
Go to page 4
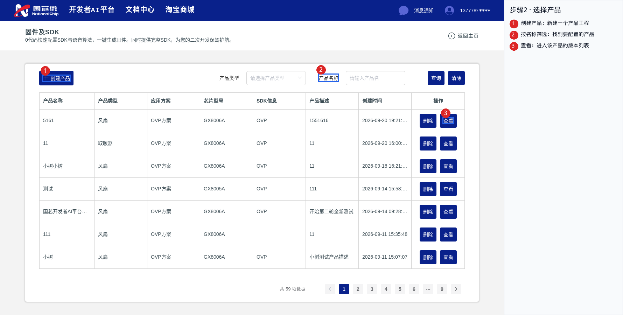click(x=386, y=289)
